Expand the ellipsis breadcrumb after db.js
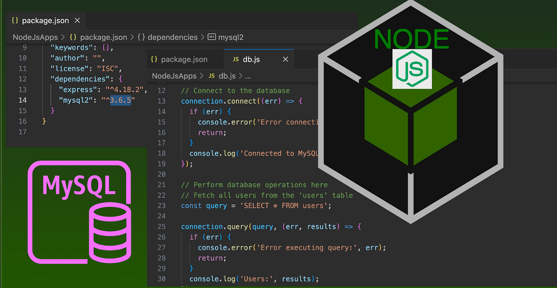 click(x=248, y=76)
